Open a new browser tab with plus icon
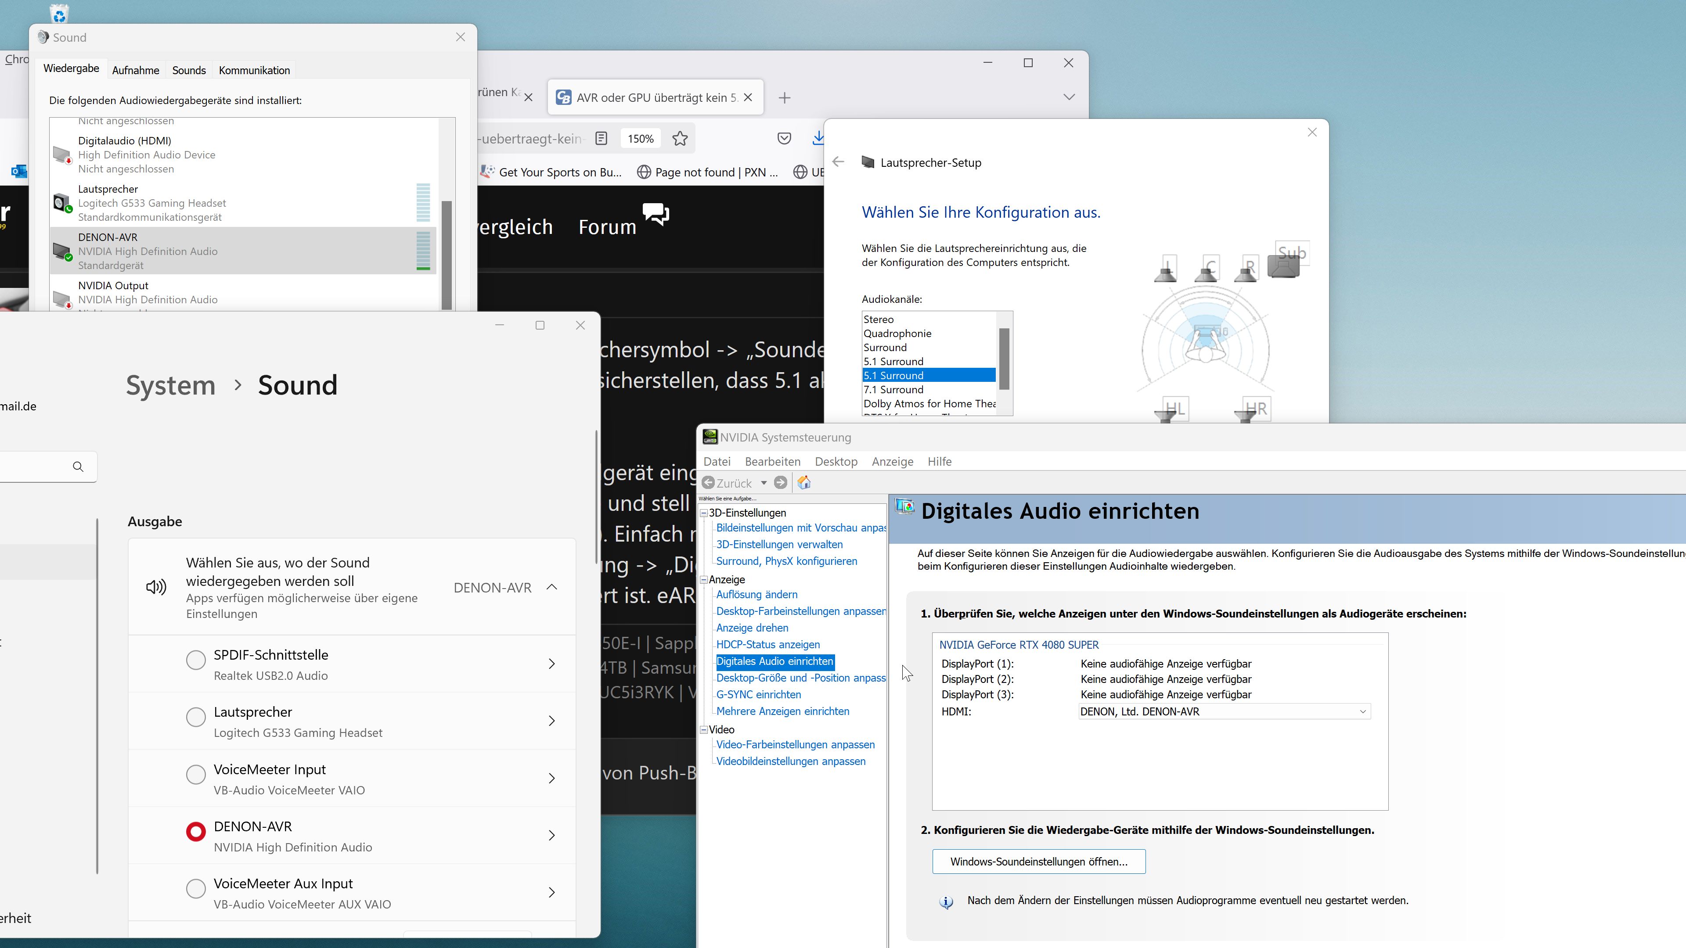 coord(784,98)
